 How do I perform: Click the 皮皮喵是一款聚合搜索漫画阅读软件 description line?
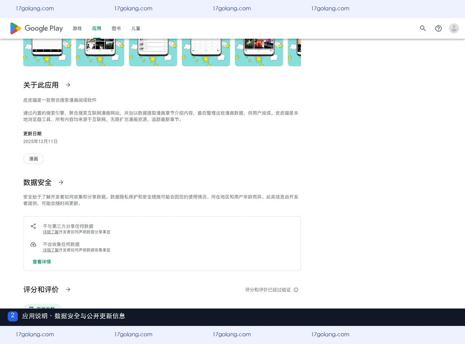point(60,100)
